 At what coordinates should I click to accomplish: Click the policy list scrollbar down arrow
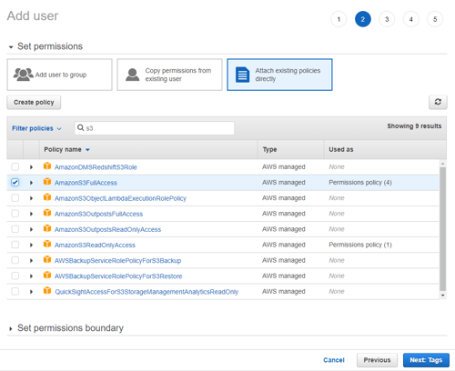[443, 296]
